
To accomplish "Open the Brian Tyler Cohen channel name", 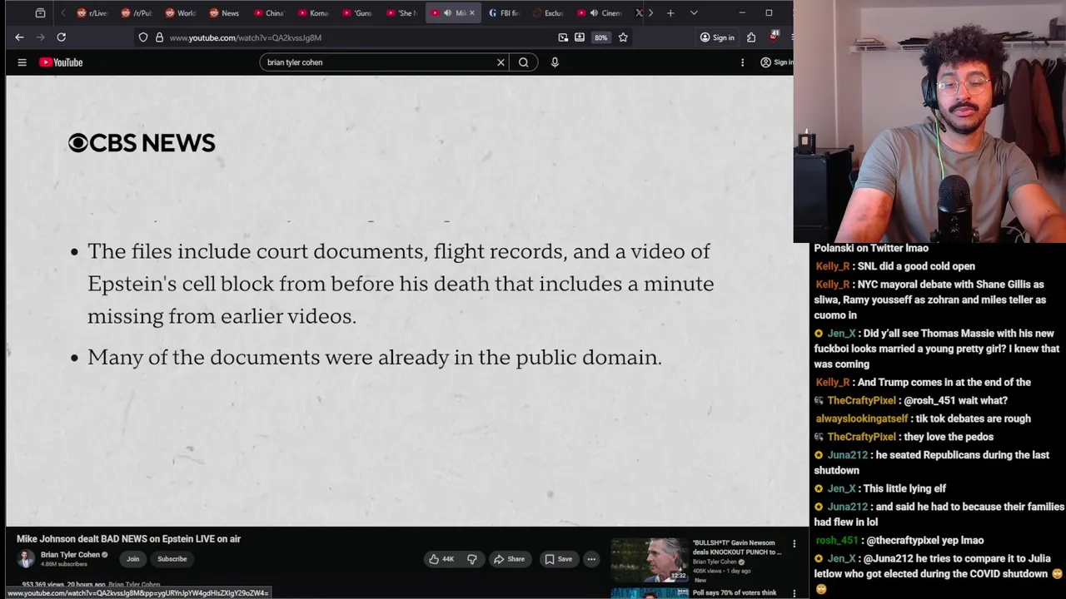I will point(70,555).
